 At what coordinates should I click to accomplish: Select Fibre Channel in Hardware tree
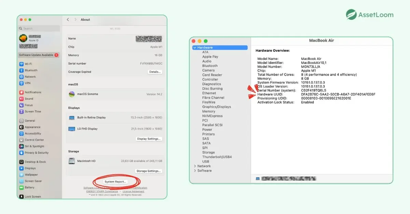pyautogui.click(x=213, y=98)
